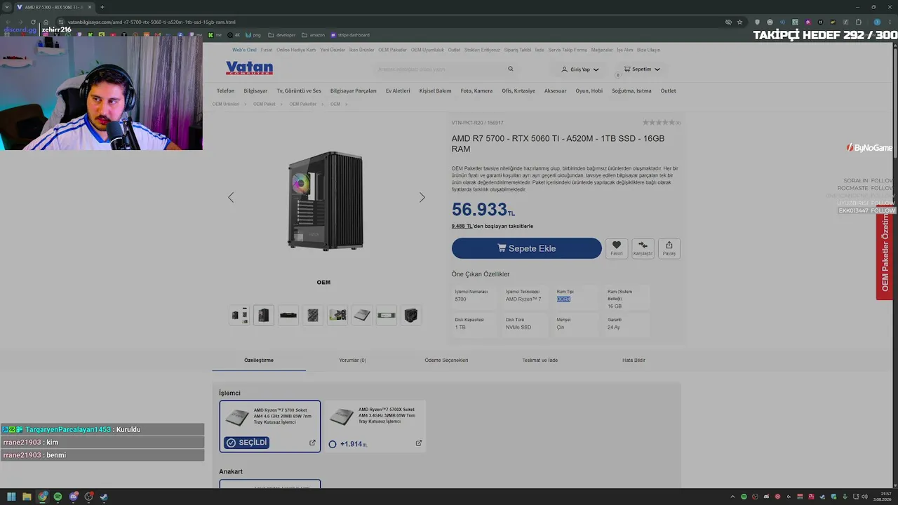This screenshot has width=898, height=505.
Task: Click the site search input field
Action: coord(438,69)
